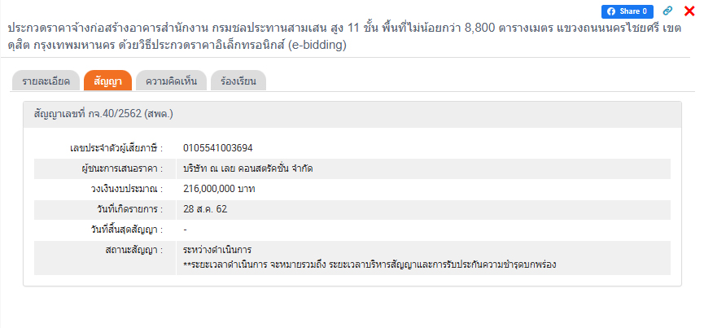Click the ระยะเวลาดำเนินการ footnote text
This screenshot has width=704, height=328.
pyautogui.click(x=374, y=265)
